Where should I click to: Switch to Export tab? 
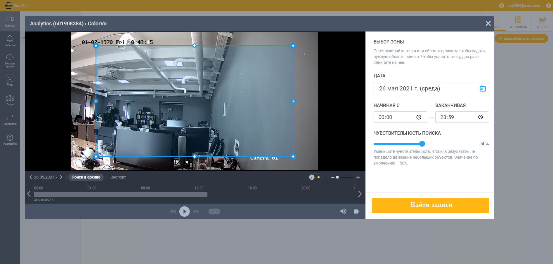click(118, 177)
